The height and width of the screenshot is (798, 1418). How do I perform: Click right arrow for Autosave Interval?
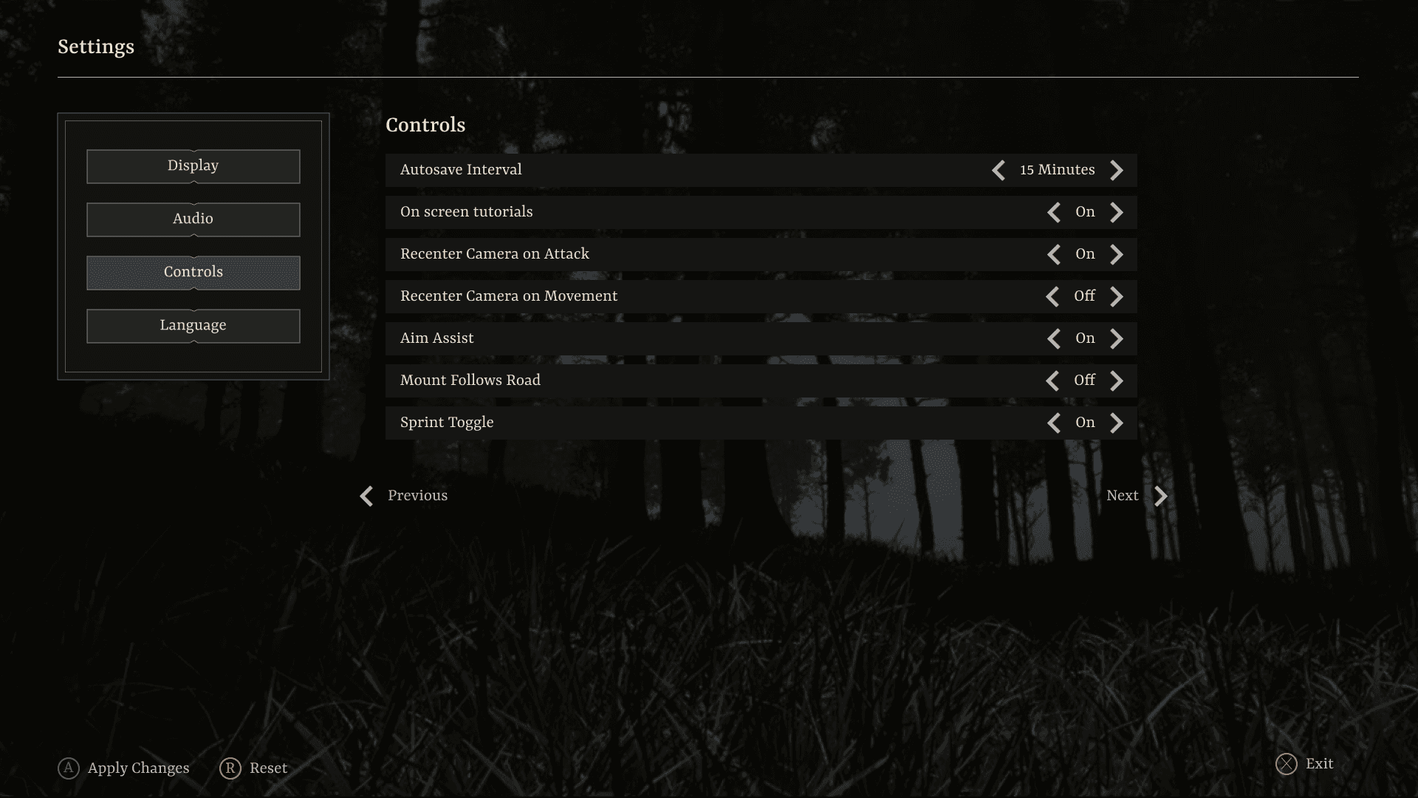tap(1117, 171)
